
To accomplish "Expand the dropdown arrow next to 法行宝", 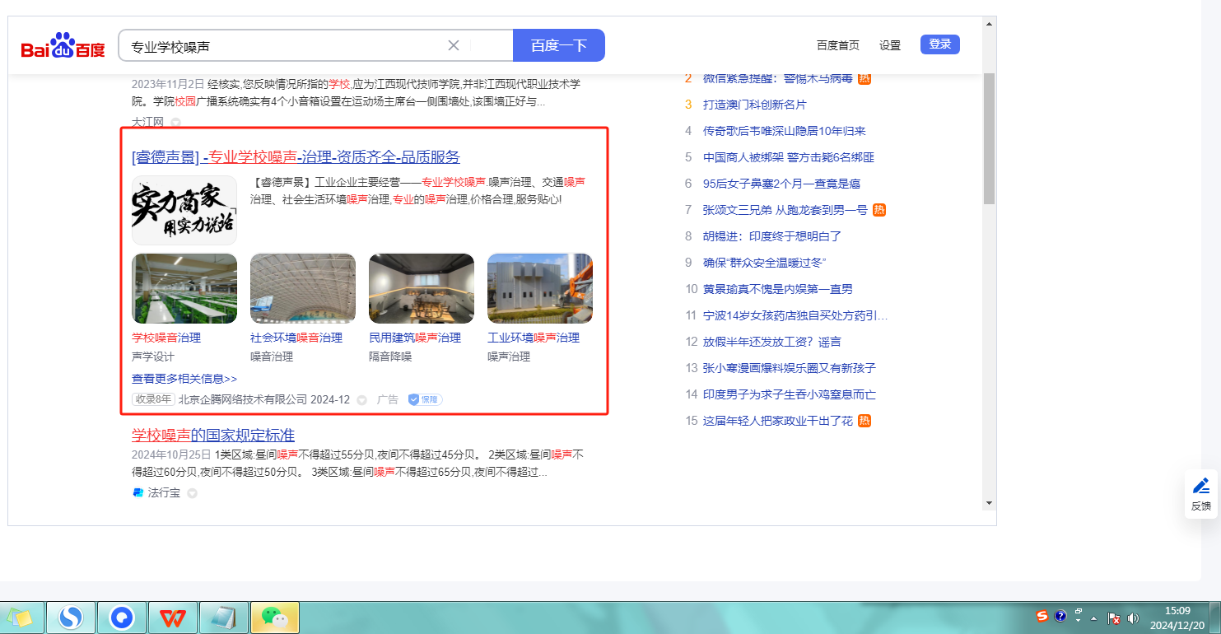I will coord(192,493).
